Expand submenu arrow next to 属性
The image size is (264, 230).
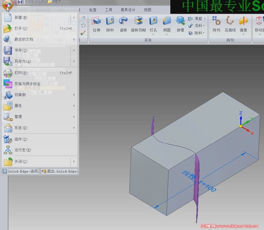click(74, 106)
